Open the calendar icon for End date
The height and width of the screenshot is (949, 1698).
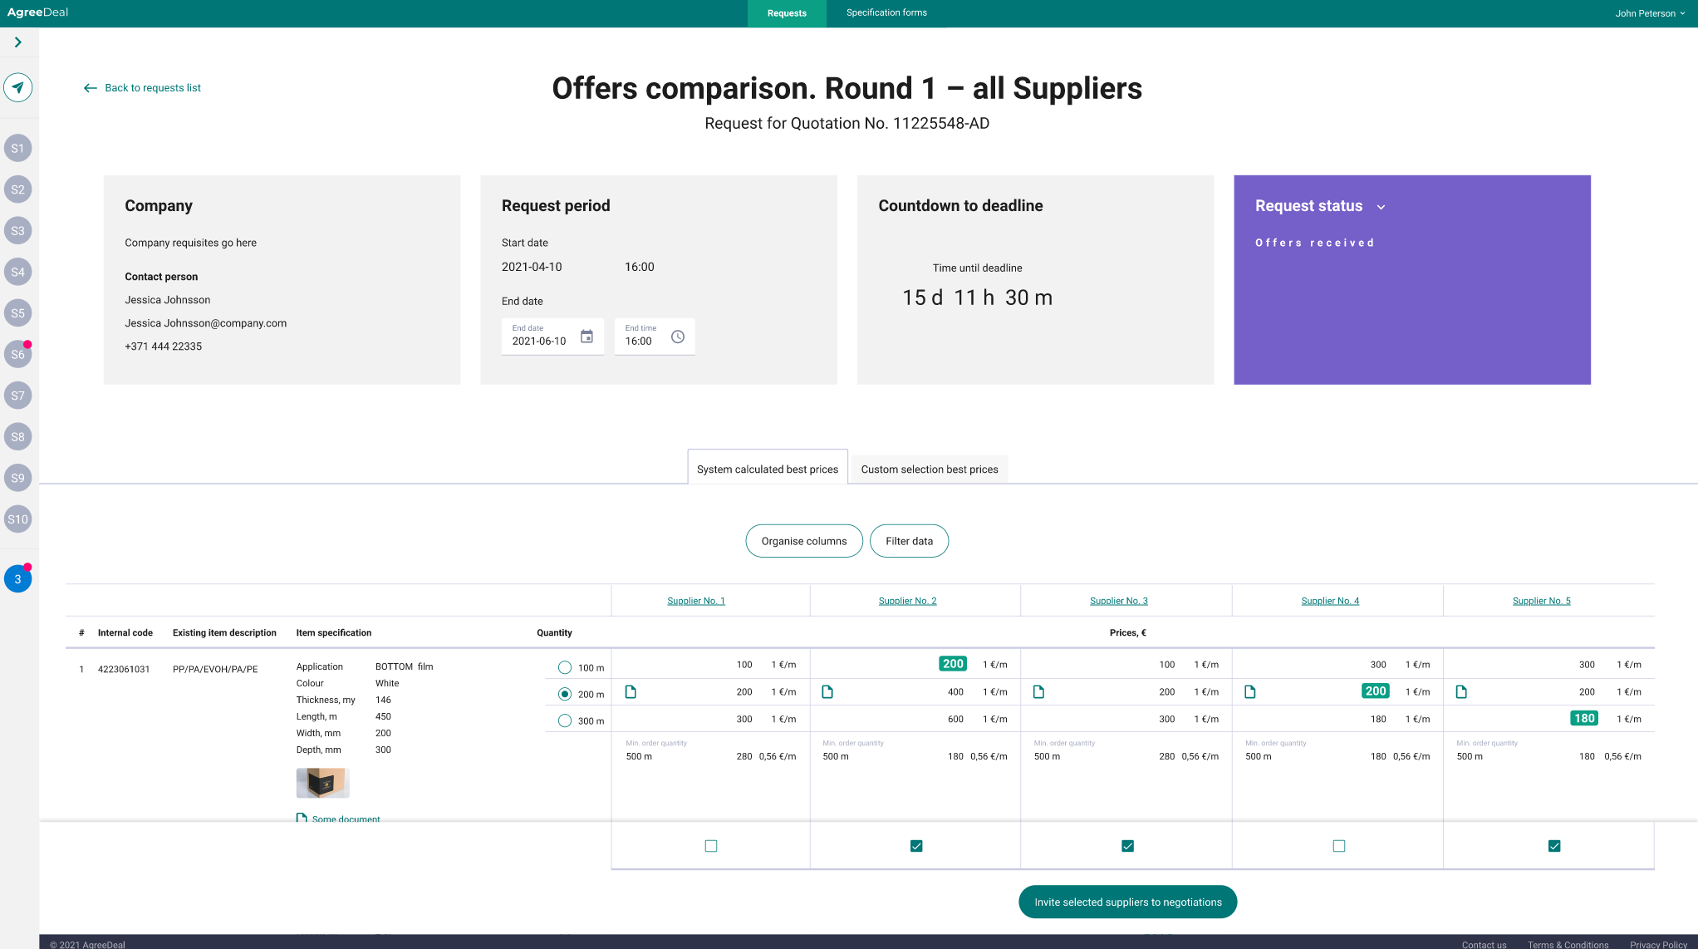click(586, 337)
